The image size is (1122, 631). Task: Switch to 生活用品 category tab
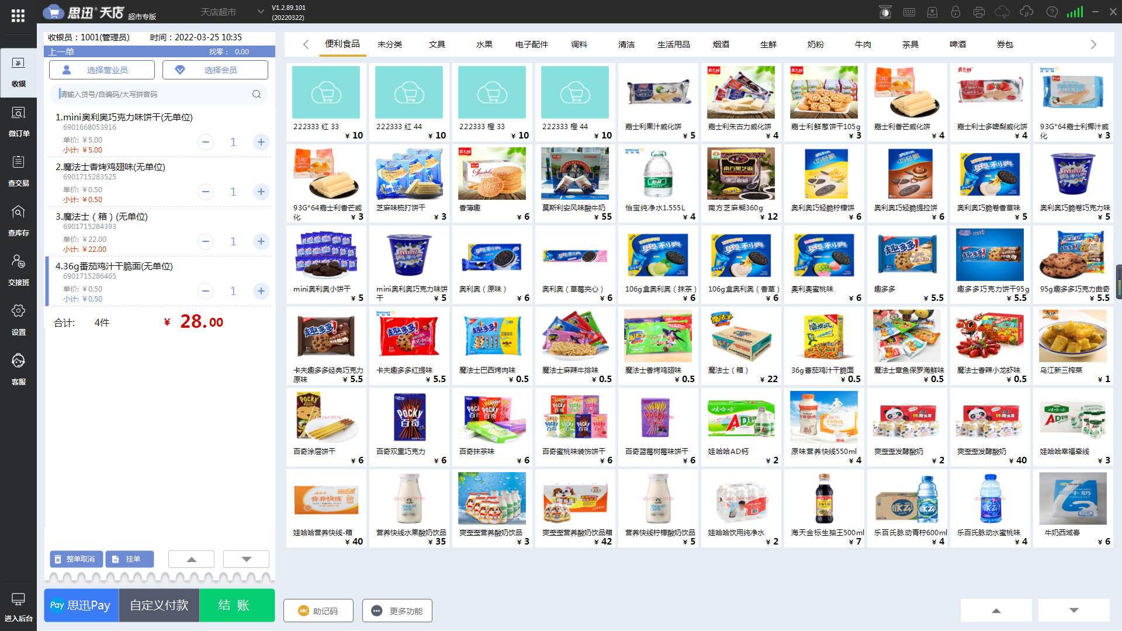click(674, 44)
